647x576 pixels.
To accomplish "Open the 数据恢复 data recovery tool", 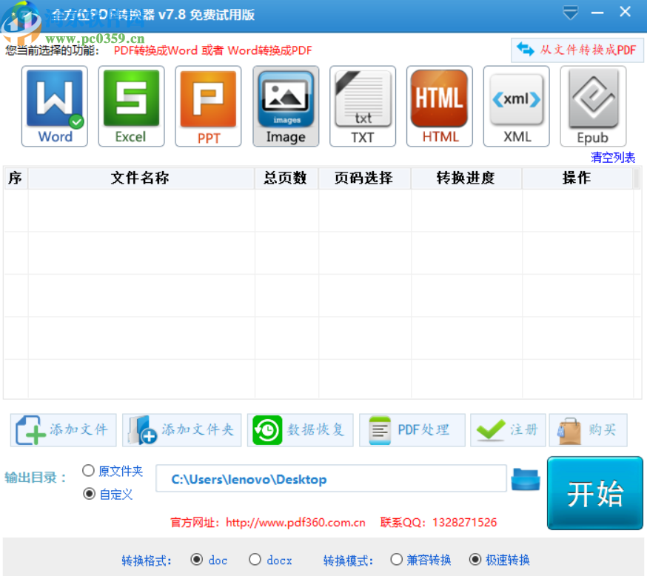I will point(300,429).
